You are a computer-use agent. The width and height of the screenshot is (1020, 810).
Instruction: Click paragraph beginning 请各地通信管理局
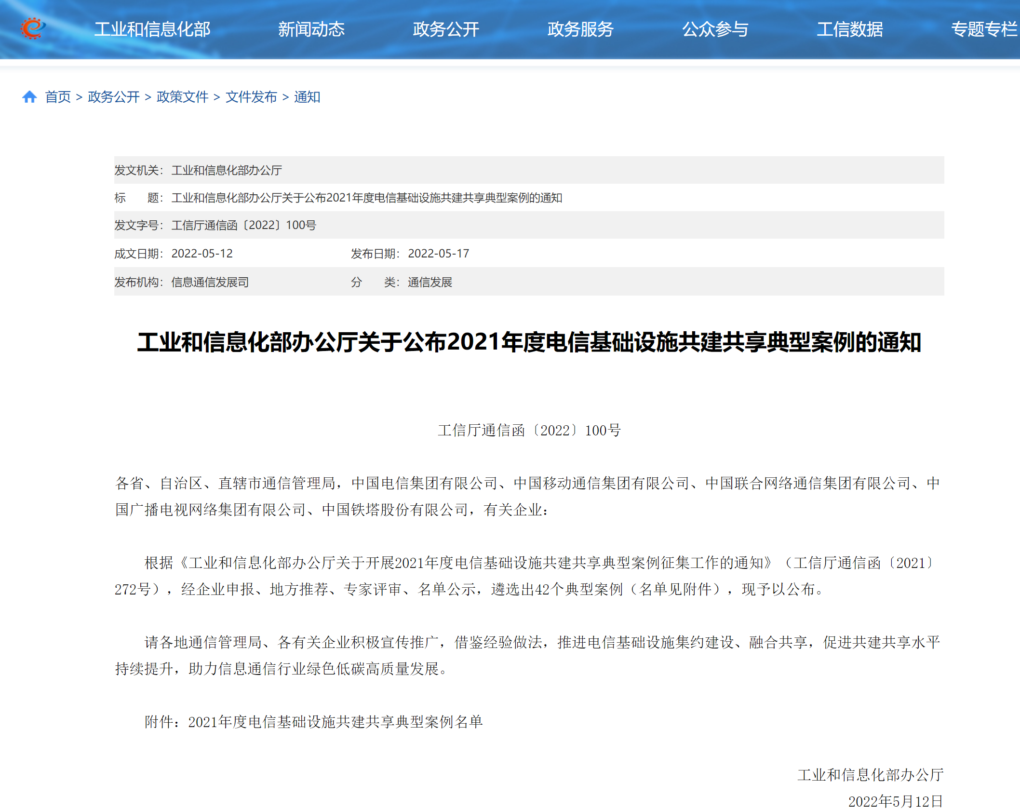pyautogui.click(x=528, y=655)
